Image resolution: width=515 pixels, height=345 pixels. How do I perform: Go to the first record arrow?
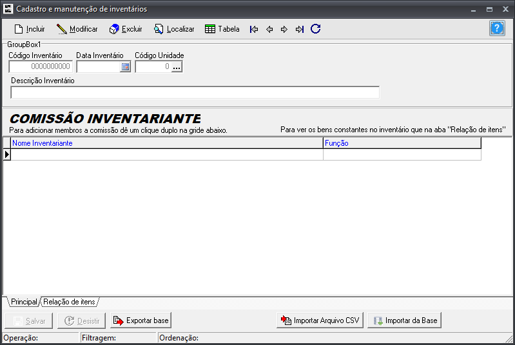[x=254, y=29]
